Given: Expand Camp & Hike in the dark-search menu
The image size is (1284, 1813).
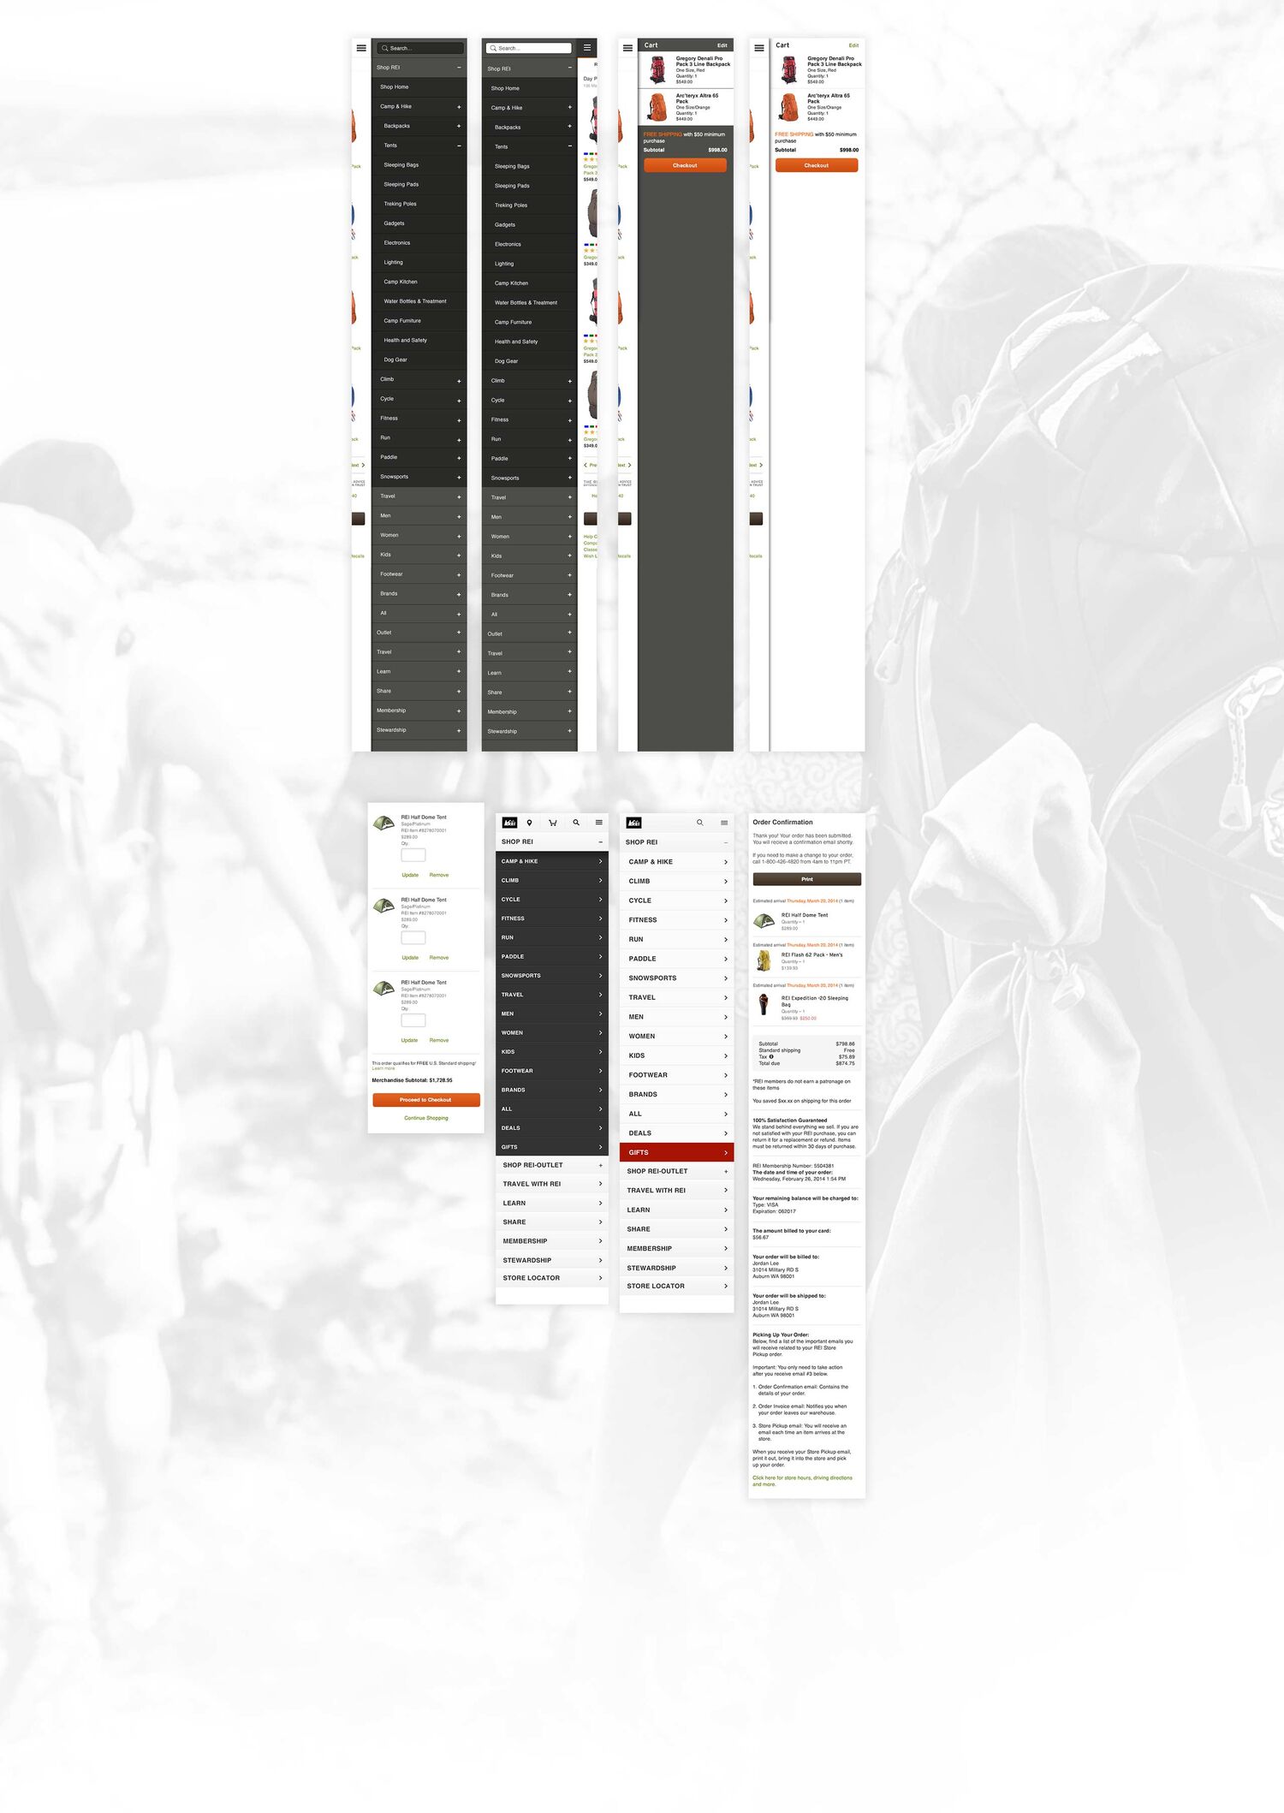Looking at the screenshot, I should click(459, 107).
